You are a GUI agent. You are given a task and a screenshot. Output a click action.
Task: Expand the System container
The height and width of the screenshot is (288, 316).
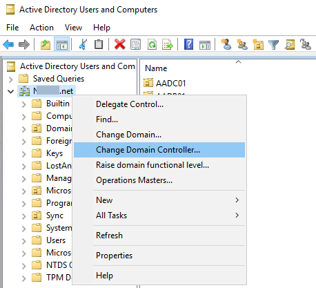click(23, 229)
